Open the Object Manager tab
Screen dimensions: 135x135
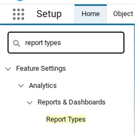123,14
